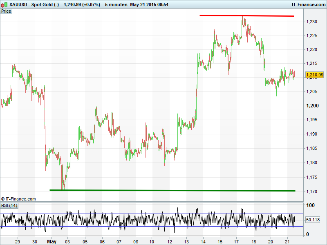Click the May label on the date axis
Screen dimensions: 327x245
[51, 241]
